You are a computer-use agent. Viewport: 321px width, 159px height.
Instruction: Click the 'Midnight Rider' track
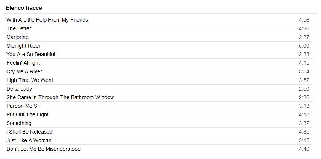click(x=23, y=46)
